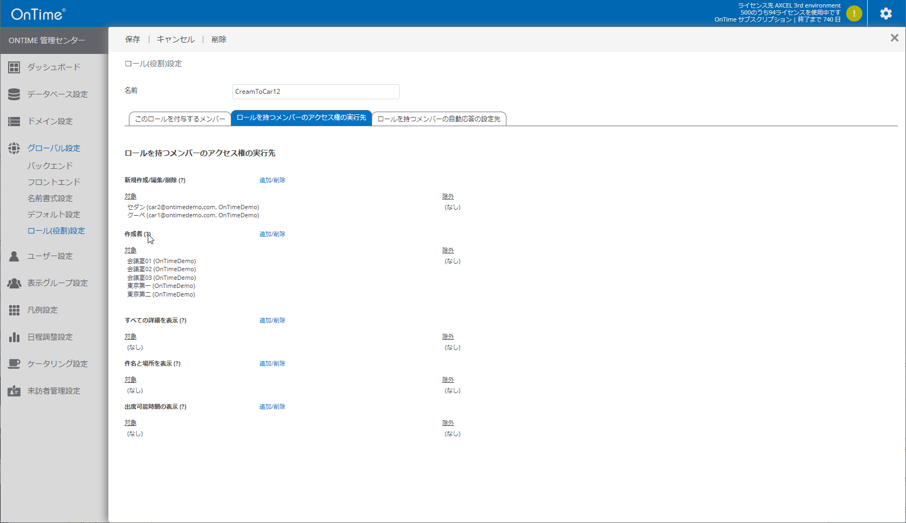
Task: Click the yellow warning indicator near license info
Action: [x=854, y=13]
